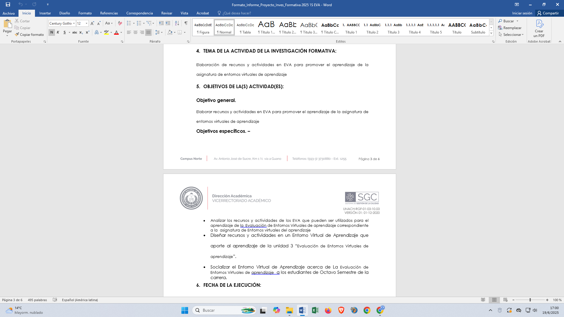The image size is (564, 317).
Task: Click the Paste (Pegar) clipboard icon
Action: click(7, 24)
